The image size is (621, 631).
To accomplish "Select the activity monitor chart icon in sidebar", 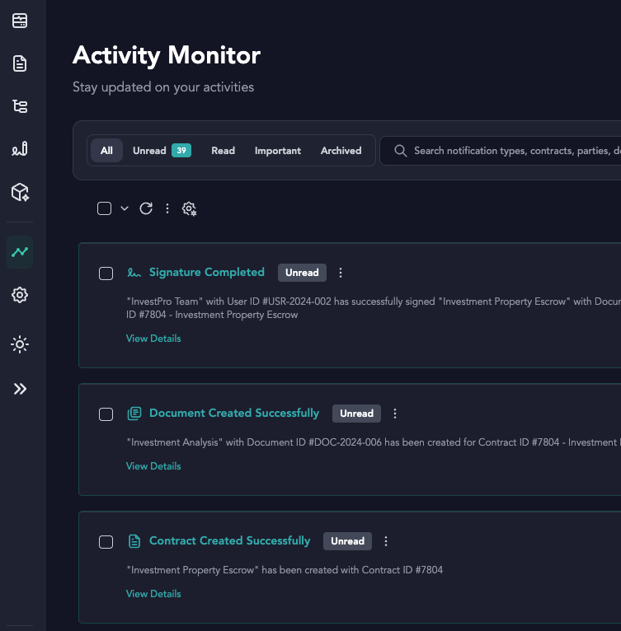I will (20, 252).
